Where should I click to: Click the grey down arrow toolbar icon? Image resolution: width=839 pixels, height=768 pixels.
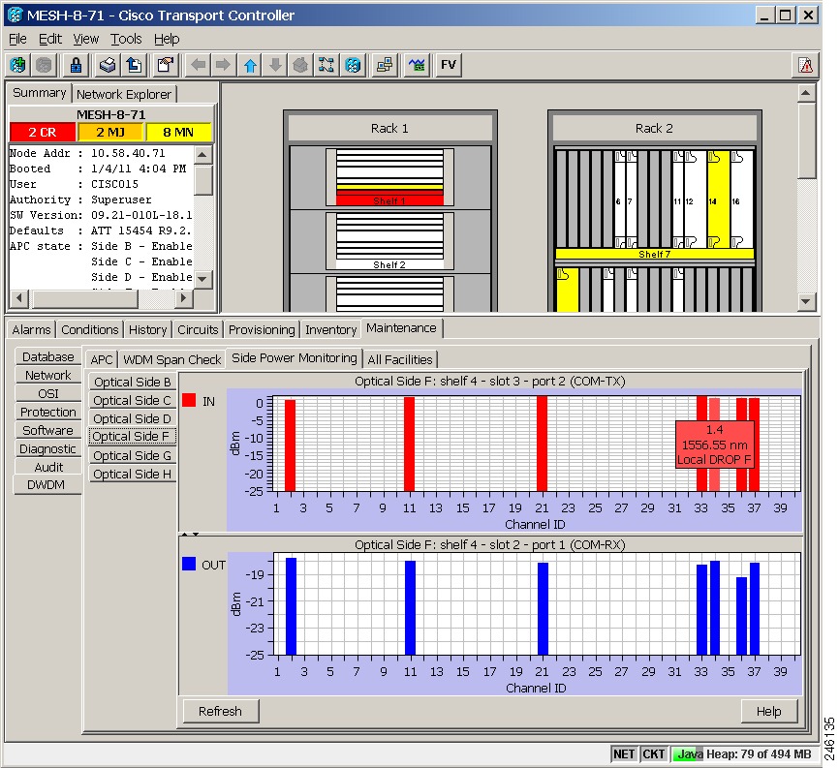tap(275, 65)
